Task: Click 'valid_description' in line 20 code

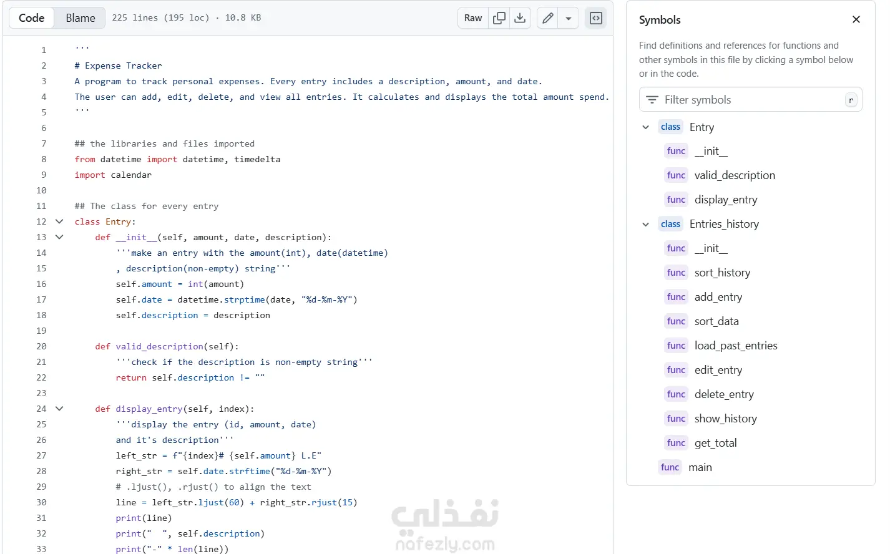Action: pos(160,346)
